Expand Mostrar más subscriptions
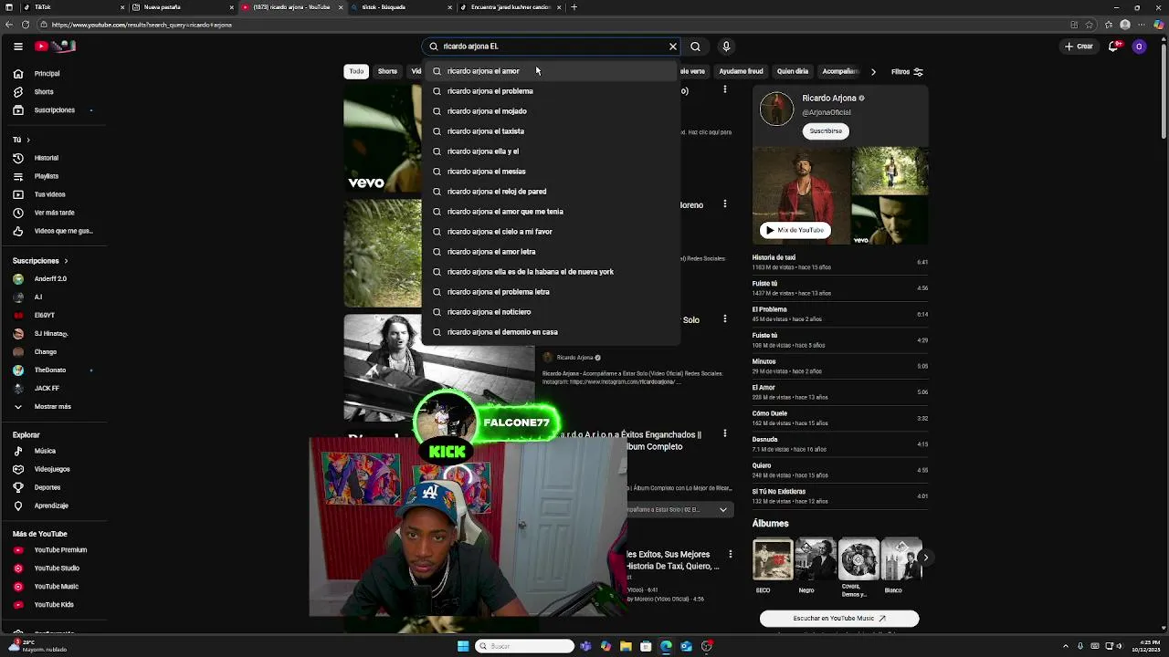 [52, 407]
